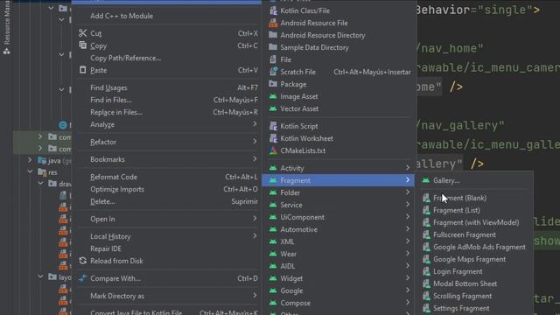Click the Kotlin Worksheet icon

pyautogui.click(x=273, y=138)
